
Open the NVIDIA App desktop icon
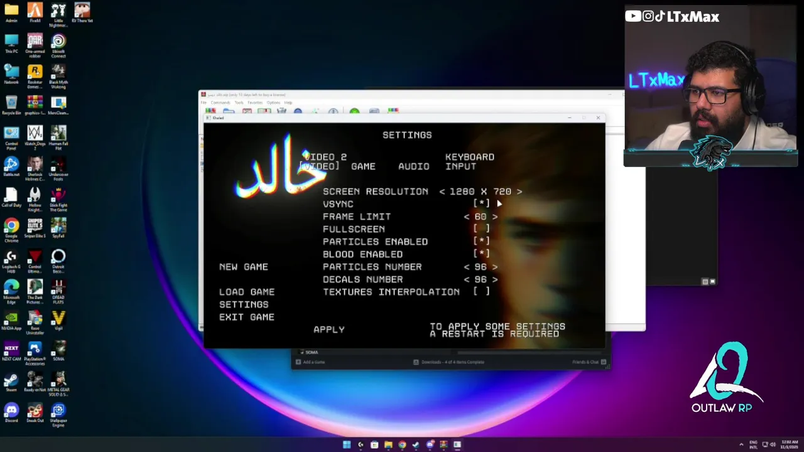point(11,320)
